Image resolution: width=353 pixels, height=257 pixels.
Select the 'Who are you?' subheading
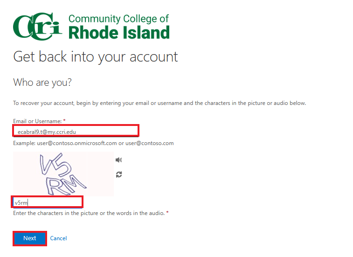[x=42, y=83]
